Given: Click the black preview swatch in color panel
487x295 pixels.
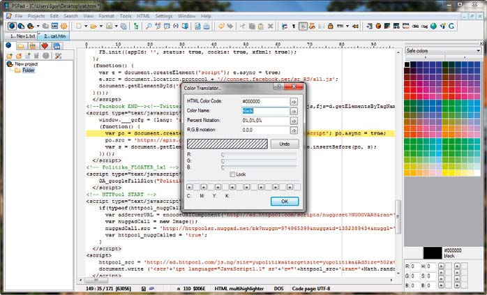Looking at the screenshot, I should [x=433, y=252].
